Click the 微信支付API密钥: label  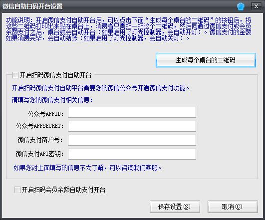(x=40, y=154)
